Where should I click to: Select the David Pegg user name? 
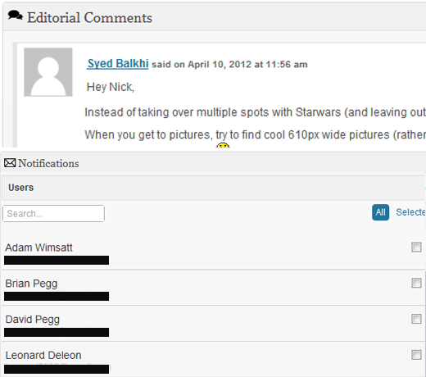point(33,320)
